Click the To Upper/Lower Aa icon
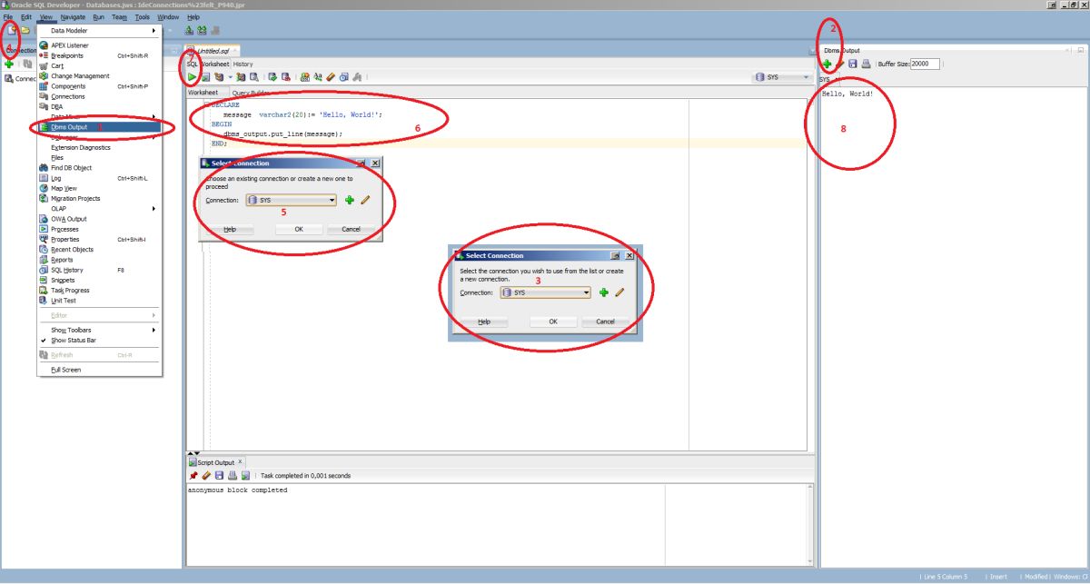1090x584 pixels. pyautogui.click(x=318, y=77)
